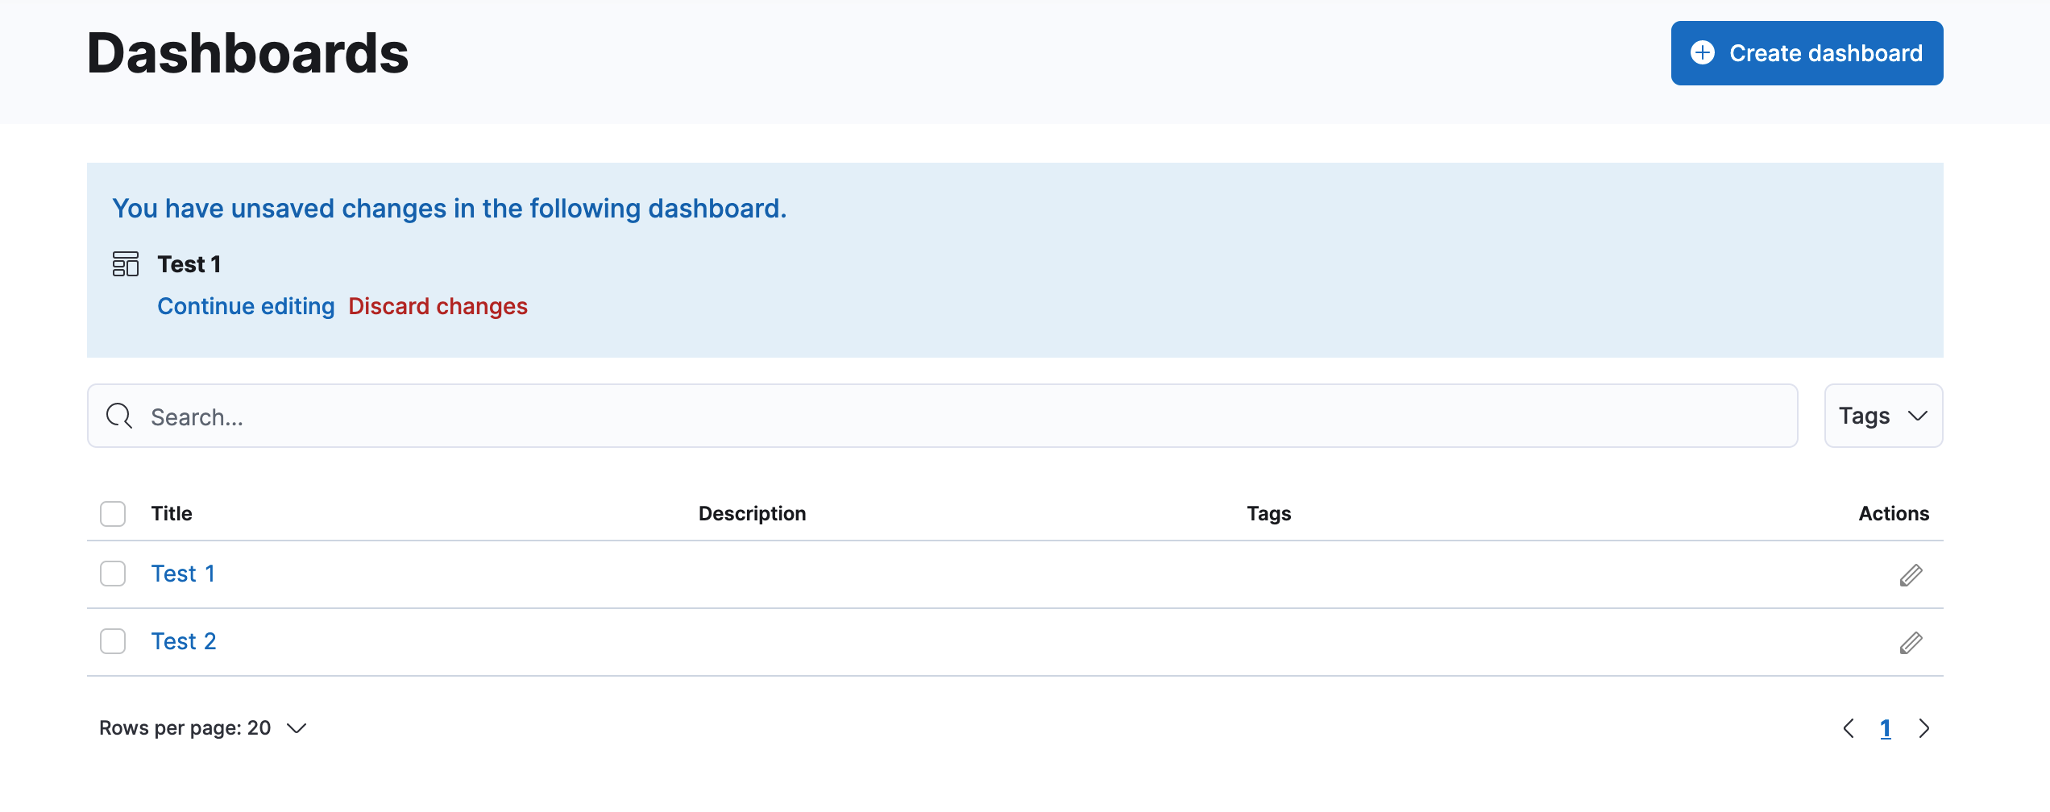This screenshot has width=2050, height=812.
Task: Tick the select-all checkbox in table header
Action: [113, 514]
